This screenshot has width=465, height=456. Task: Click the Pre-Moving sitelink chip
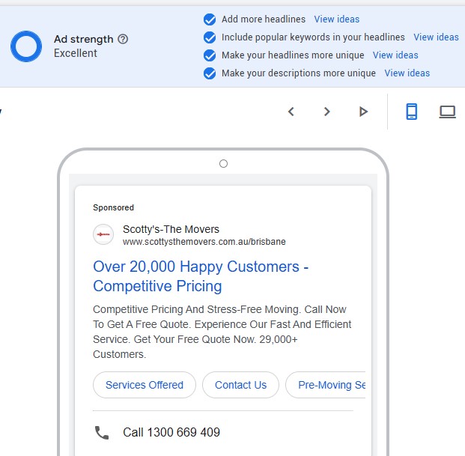[x=326, y=385]
